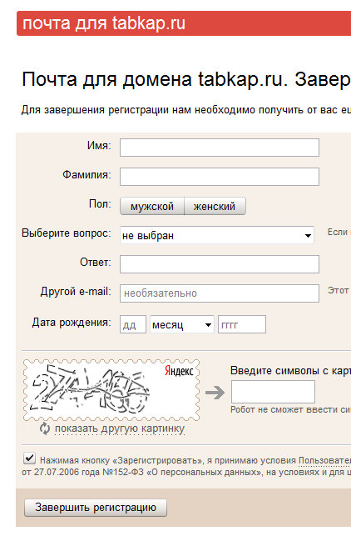Click the captcha image
This screenshot has width=351, height=541.
coord(111,390)
